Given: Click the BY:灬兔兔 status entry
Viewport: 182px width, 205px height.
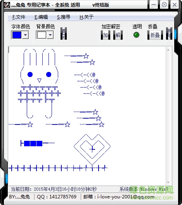Looking at the screenshot, I should tap(19, 197).
